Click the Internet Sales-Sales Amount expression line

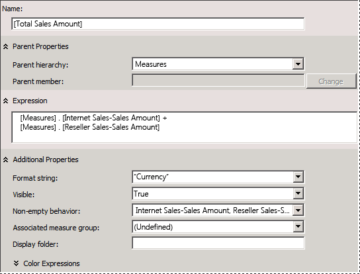(x=94, y=118)
